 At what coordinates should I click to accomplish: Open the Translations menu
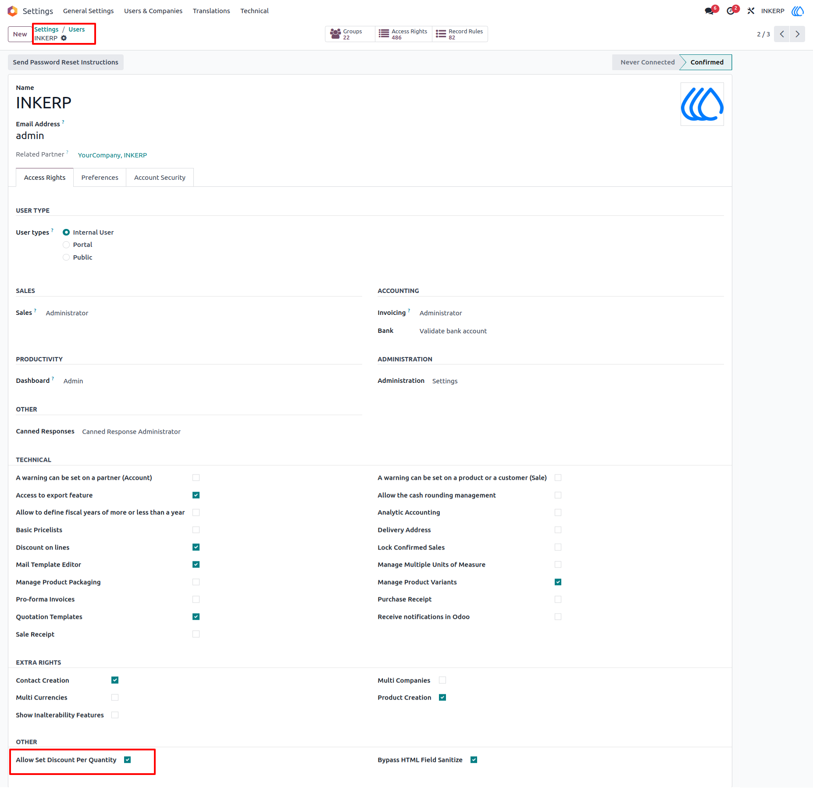pos(211,11)
